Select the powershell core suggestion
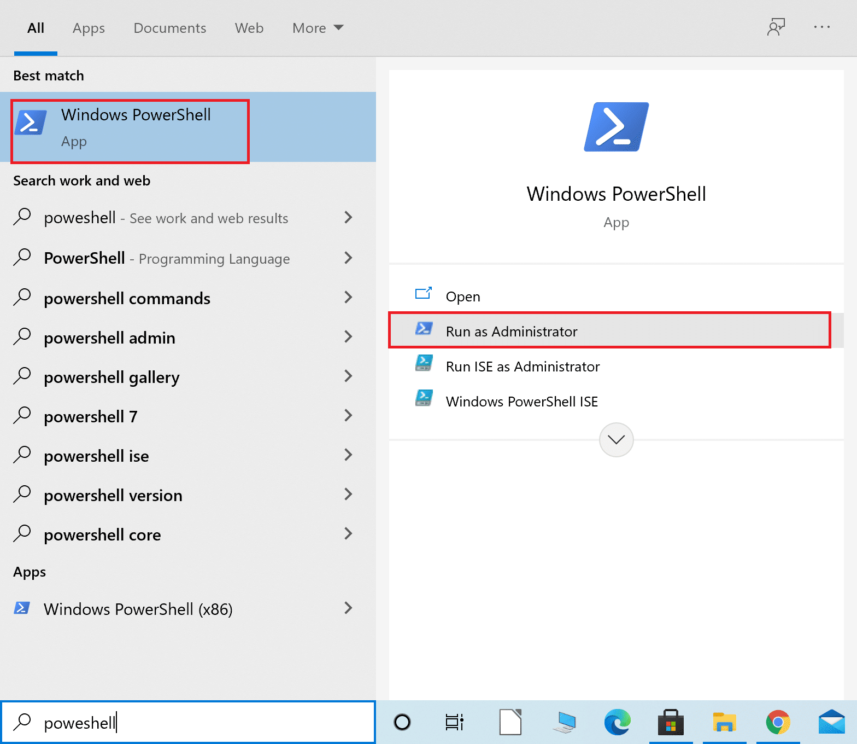This screenshot has width=857, height=744. pyautogui.click(x=188, y=534)
